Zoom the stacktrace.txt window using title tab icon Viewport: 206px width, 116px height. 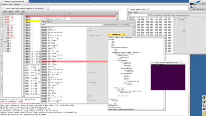pyautogui.click(x=124, y=34)
